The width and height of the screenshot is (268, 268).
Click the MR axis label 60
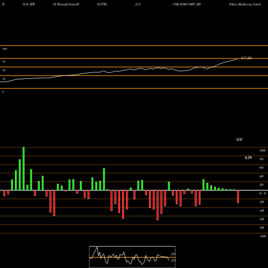[262, 168]
